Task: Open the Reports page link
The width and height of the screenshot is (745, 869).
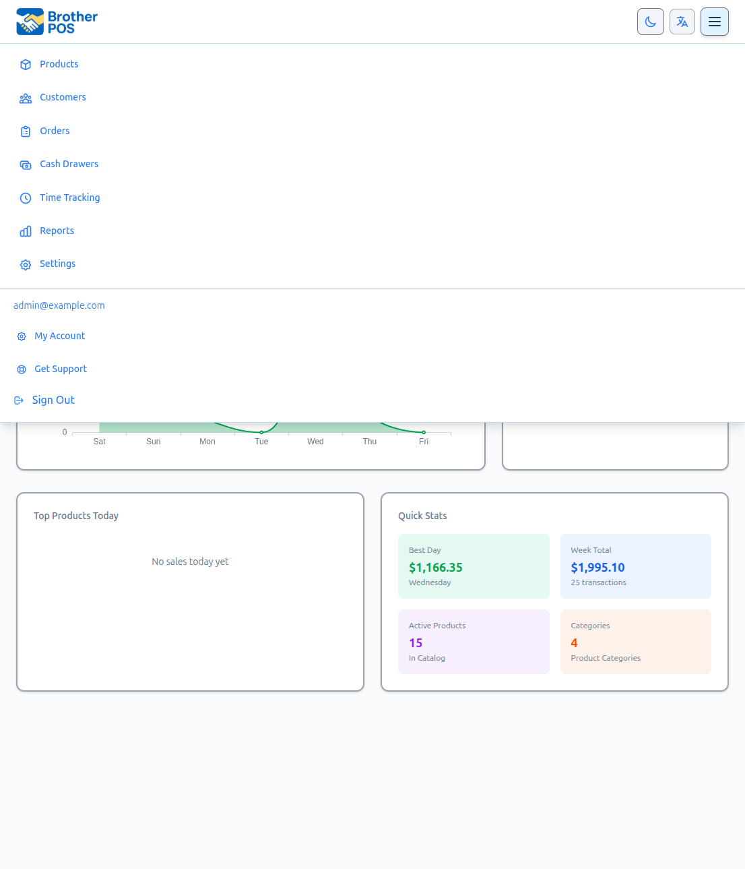Action: pyautogui.click(x=57, y=231)
